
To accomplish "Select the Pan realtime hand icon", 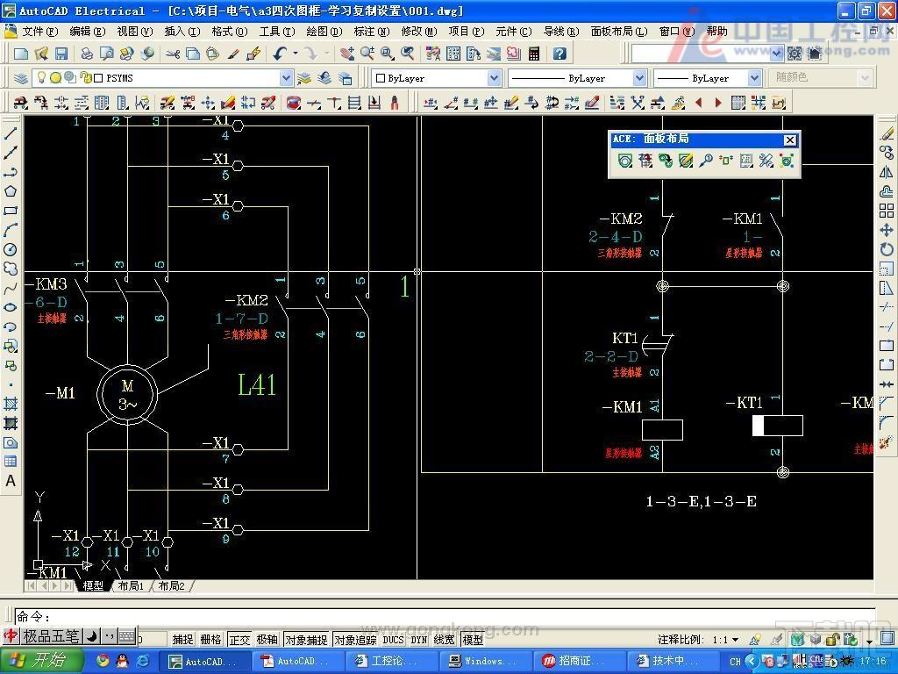I will coord(346,54).
